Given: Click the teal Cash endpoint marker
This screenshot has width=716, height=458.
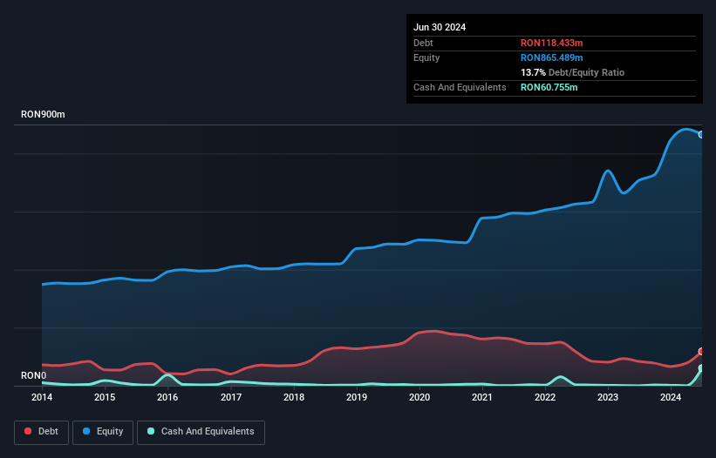Looking at the screenshot, I should [x=701, y=367].
